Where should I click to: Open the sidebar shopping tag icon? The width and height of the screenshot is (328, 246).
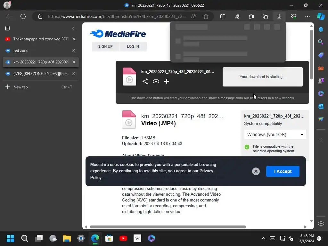click(321, 55)
